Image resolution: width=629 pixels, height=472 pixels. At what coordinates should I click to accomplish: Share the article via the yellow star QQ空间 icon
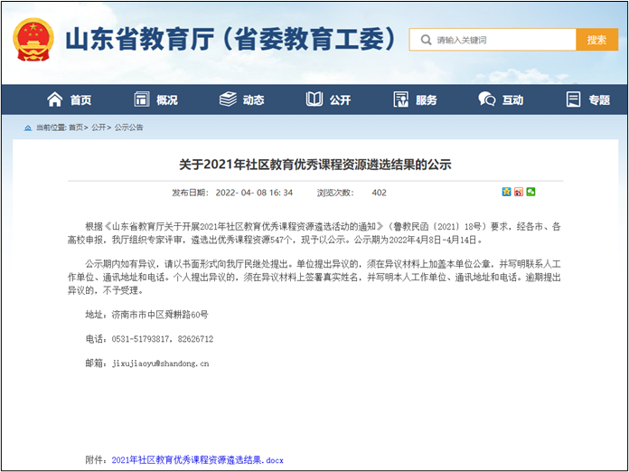pyautogui.click(x=507, y=192)
